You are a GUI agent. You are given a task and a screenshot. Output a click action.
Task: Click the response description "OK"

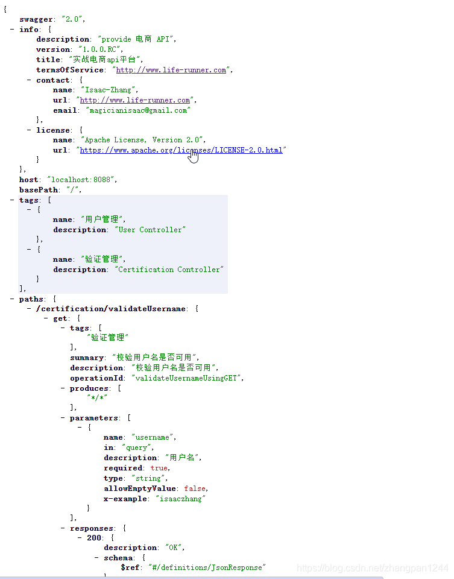(x=174, y=548)
